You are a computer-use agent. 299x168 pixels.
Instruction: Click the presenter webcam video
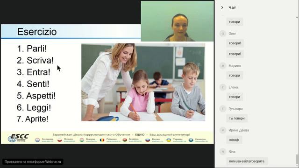(x=177, y=21)
